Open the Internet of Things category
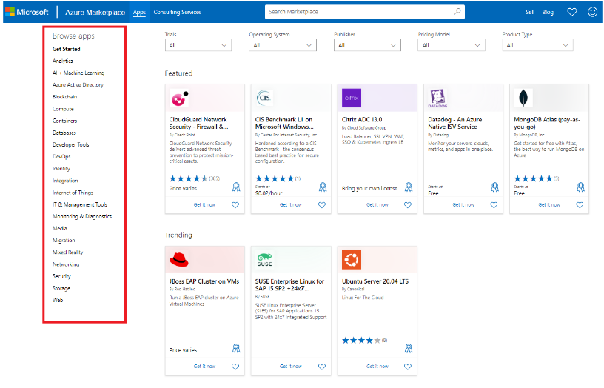This screenshot has height=388, width=604. pyautogui.click(x=73, y=193)
